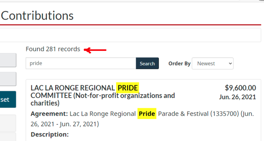Click the red arrow next to record count
Viewport: 264px width, 141px height.
(95, 50)
